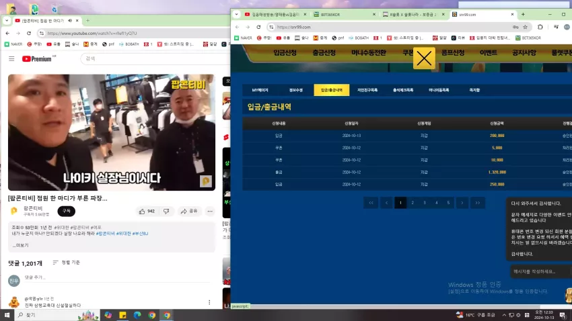Switch to the BET365KOR tab
Viewport: 572px width, 321px height.
point(345,15)
